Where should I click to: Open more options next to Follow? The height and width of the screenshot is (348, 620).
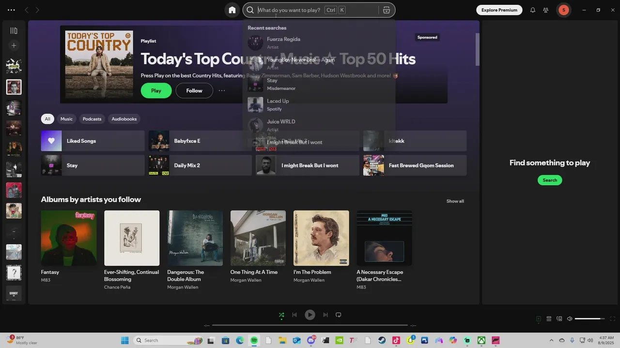pos(222,90)
